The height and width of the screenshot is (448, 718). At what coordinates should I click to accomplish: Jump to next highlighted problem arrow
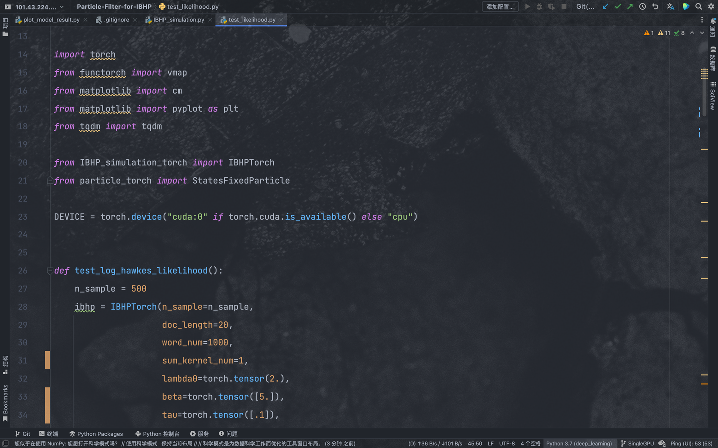point(702,33)
